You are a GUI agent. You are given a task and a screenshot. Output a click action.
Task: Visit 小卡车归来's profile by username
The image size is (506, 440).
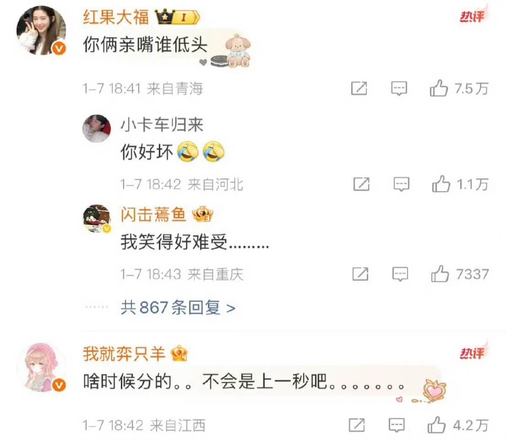coord(162,125)
